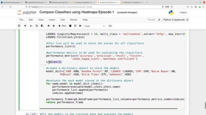The width and height of the screenshot is (206, 115).
Task: Rename the notebook title Compare Classifiers using Heatmaps-Episode-1
Action: tap(77, 12)
